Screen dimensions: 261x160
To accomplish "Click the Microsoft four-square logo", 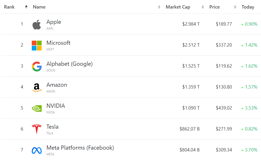I will (37, 46).
